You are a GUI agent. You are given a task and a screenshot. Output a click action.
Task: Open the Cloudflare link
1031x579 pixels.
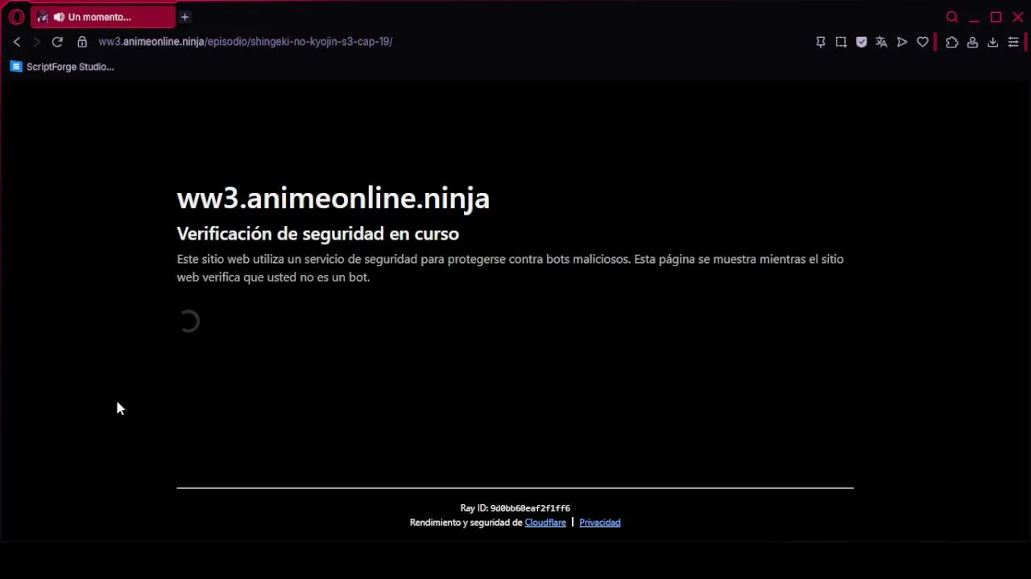pyautogui.click(x=545, y=523)
